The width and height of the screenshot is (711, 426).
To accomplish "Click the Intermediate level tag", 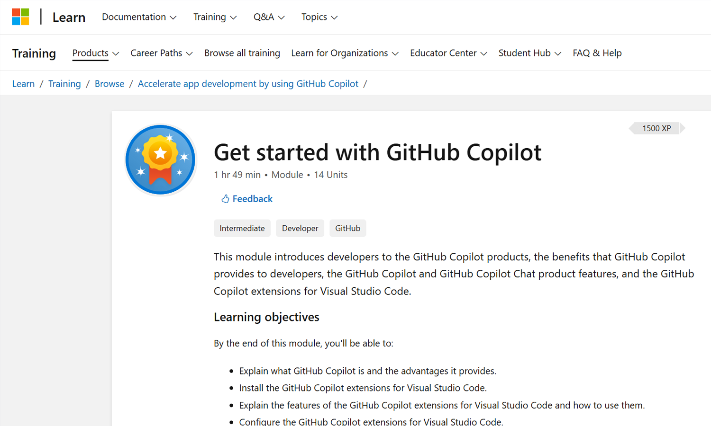I will tap(242, 228).
